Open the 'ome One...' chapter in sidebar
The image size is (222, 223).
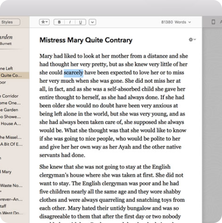pyautogui.click(x=10, y=103)
